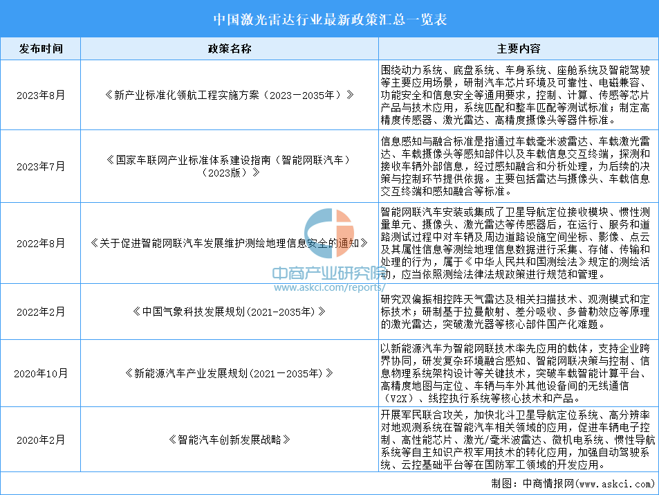Click the date cell '2022年8月'
Viewport: 659px width, 495px height.
(x=41, y=243)
